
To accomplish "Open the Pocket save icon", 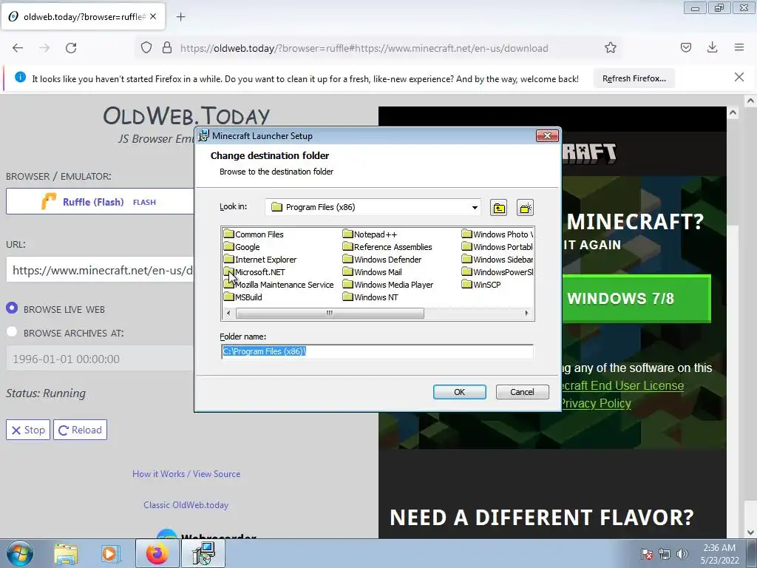I will click(685, 47).
